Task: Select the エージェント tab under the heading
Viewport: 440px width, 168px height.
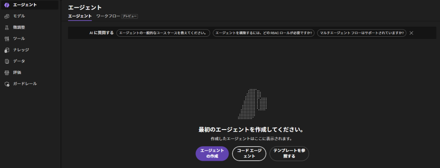Action: [x=80, y=16]
